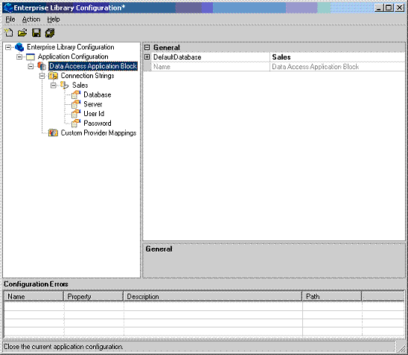Click the New Application toolbar icon
408x355 pixels.
(x=9, y=33)
